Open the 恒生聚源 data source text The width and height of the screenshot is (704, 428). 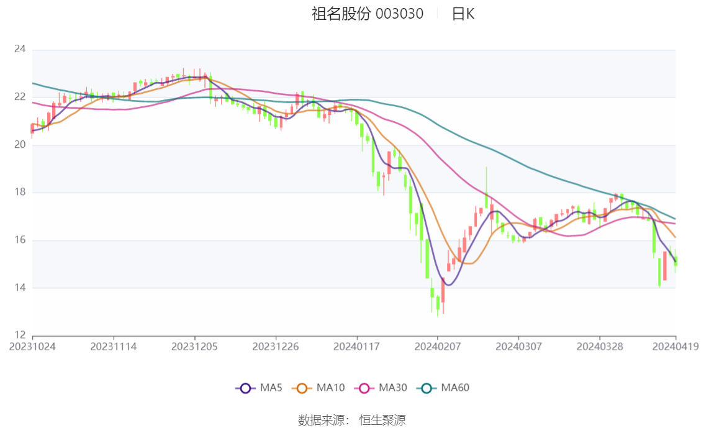click(382, 421)
